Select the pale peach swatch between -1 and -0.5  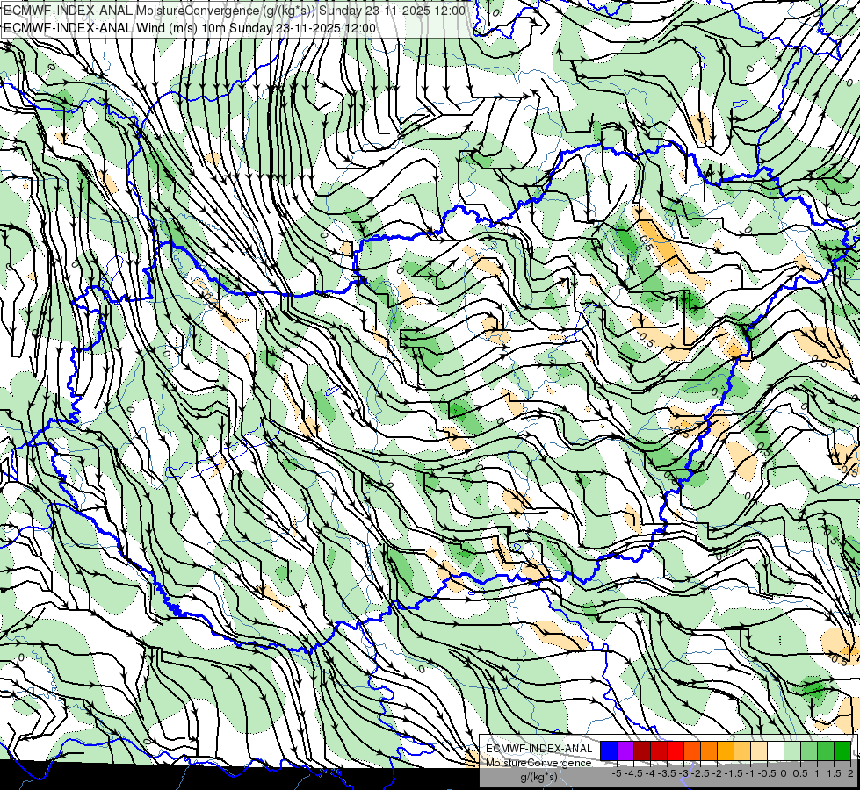759,750
